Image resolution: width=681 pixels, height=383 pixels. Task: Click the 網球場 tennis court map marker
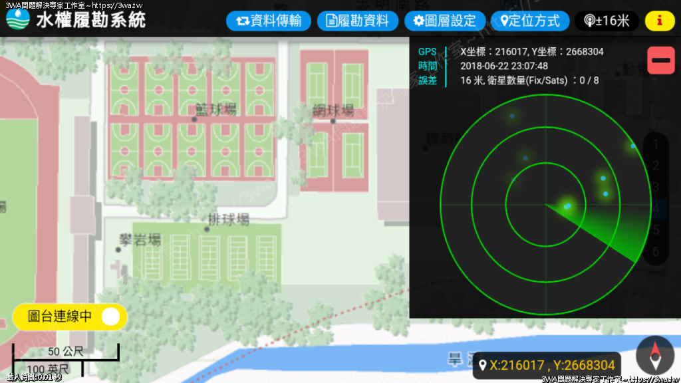point(333,120)
